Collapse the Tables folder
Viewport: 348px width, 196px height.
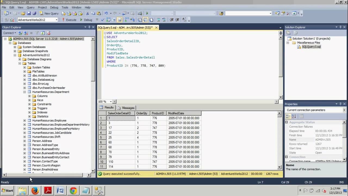[x=20, y=63]
